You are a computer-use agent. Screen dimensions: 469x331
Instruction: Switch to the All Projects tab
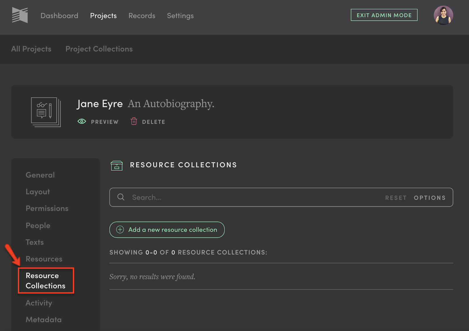31,49
